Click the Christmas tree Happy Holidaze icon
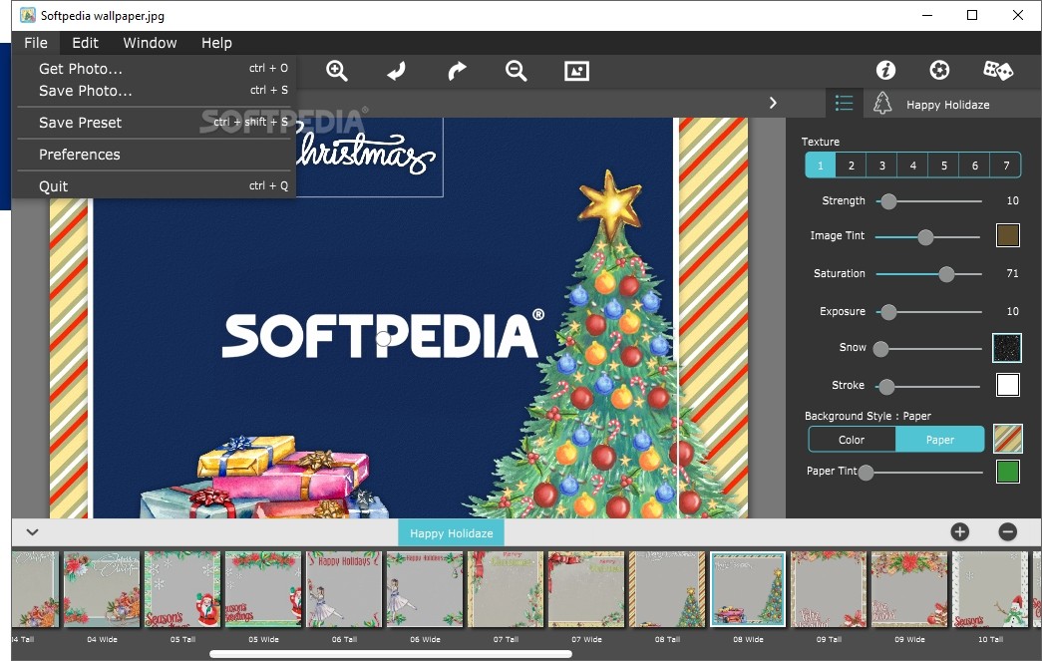The height and width of the screenshot is (661, 1042). [x=882, y=104]
